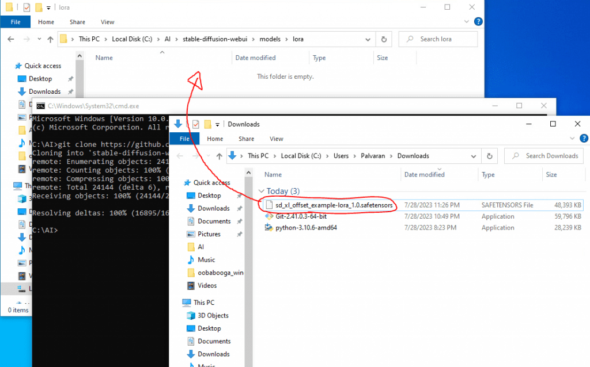Sort by Size in the Downloads window
590x367 pixels.
551,175
